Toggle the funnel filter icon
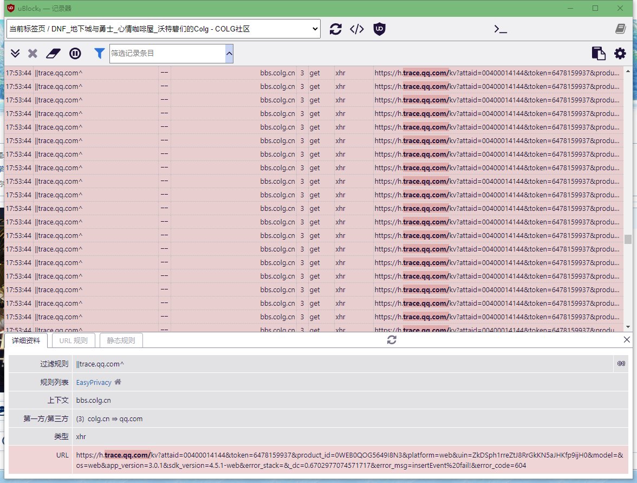 (99, 53)
